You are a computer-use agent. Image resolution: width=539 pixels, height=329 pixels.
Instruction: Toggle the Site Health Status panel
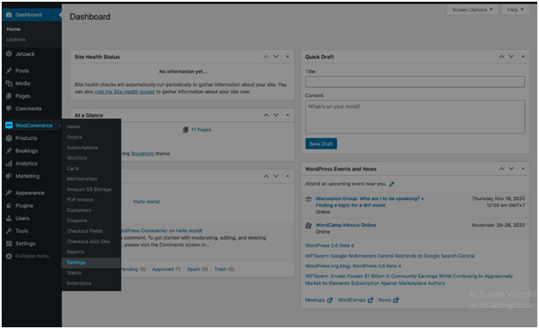coord(288,57)
